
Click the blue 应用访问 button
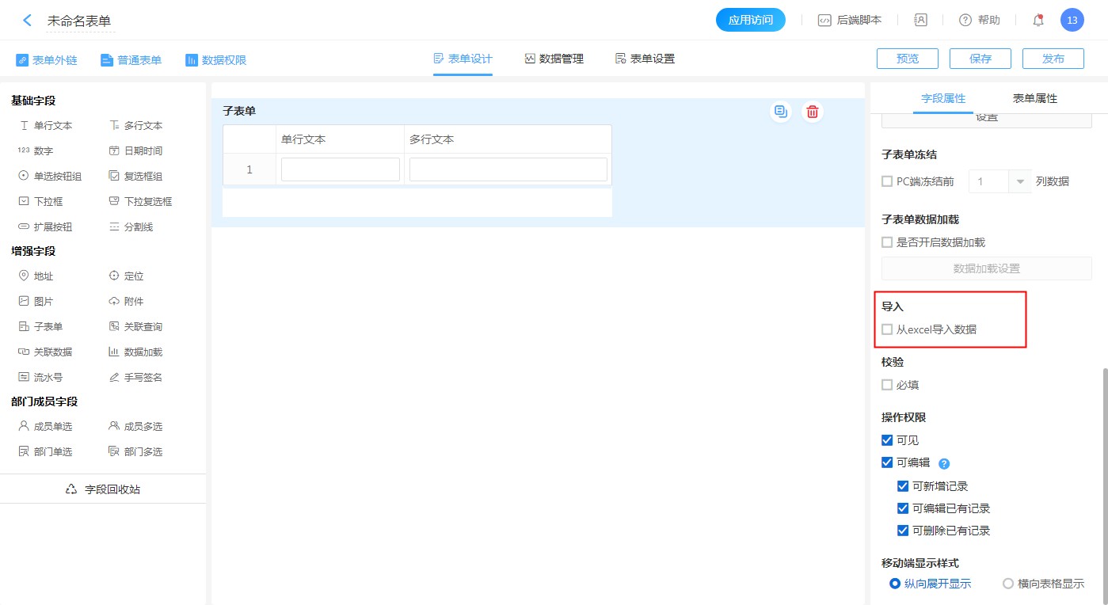pyautogui.click(x=750, y=21)
